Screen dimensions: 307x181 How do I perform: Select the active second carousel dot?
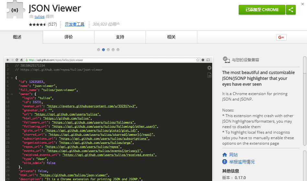tap(104, 50)
